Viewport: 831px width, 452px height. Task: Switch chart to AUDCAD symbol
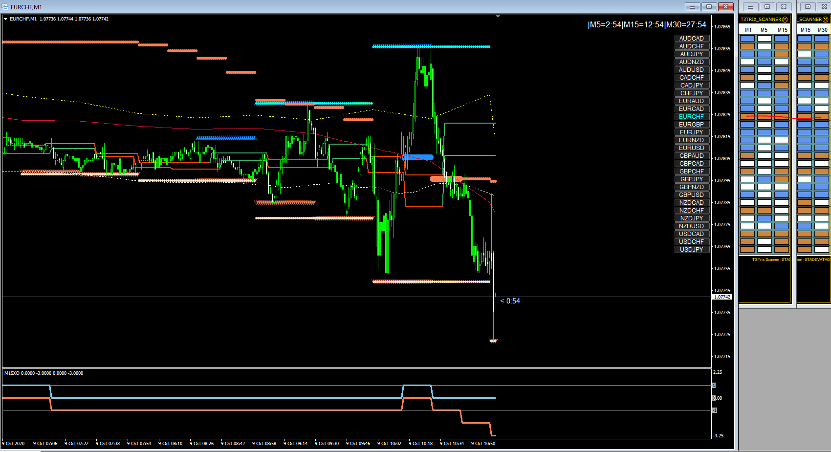[x=692, y=39]
